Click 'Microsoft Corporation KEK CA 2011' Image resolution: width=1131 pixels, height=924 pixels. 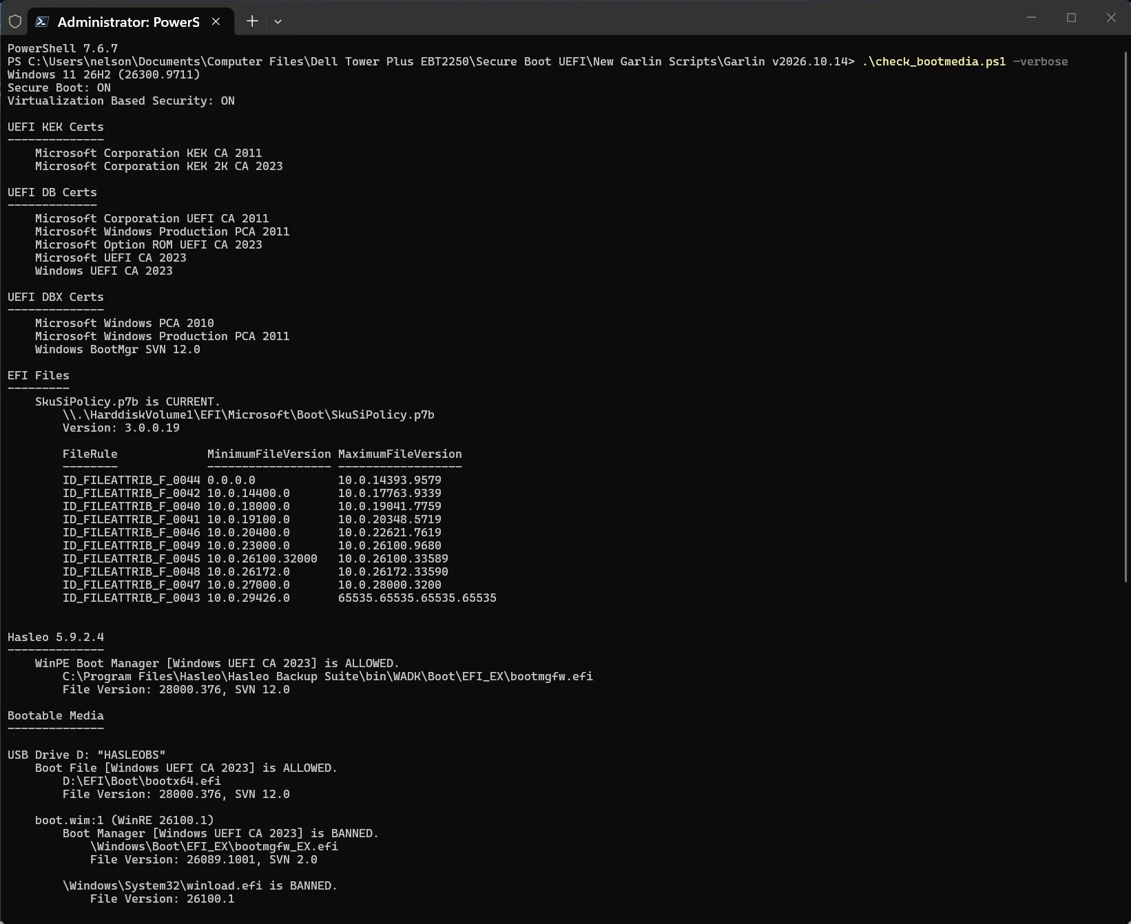coord(149,153)
